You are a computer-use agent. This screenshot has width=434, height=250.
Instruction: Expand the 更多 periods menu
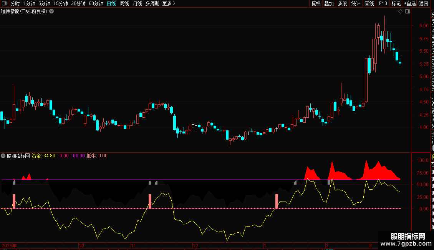click(x=169, y=3)
